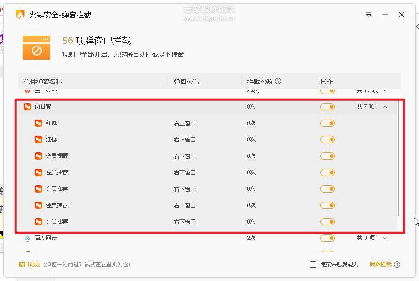Click the icon of the 会员提醒 rule
419x281 pixels.
38,156
